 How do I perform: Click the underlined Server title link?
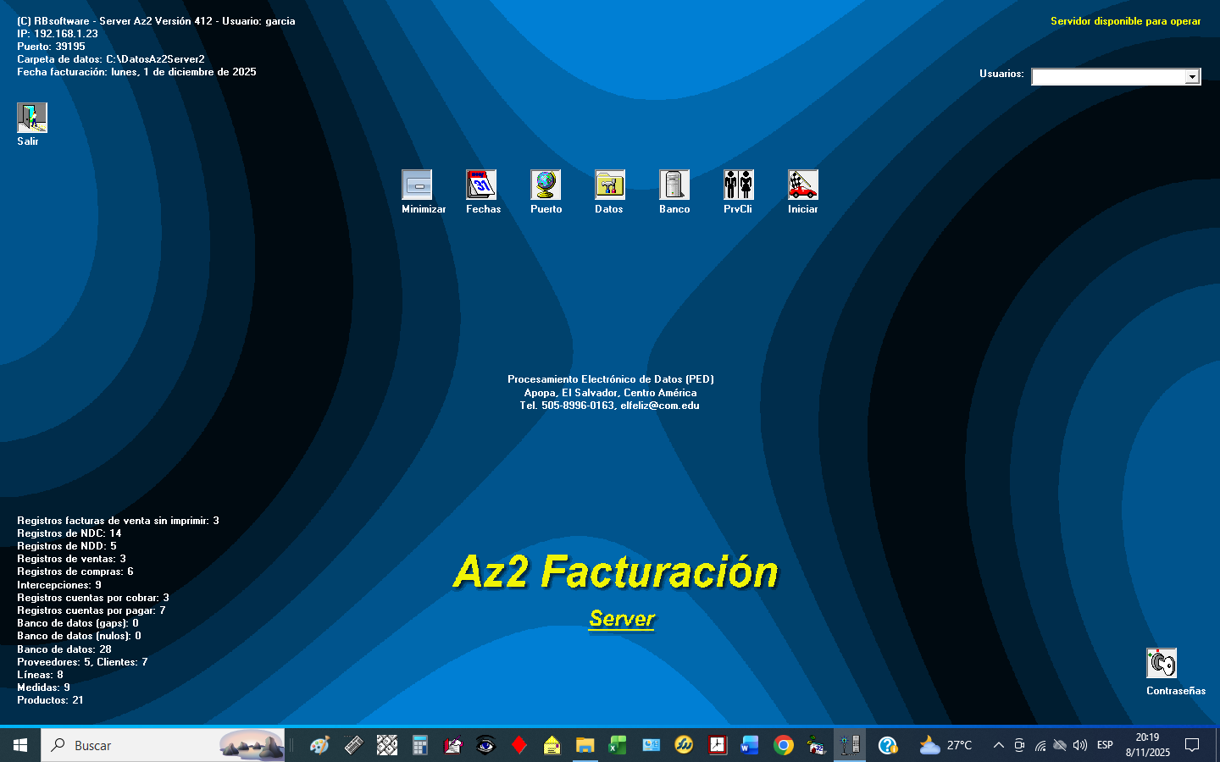[622, 619]
